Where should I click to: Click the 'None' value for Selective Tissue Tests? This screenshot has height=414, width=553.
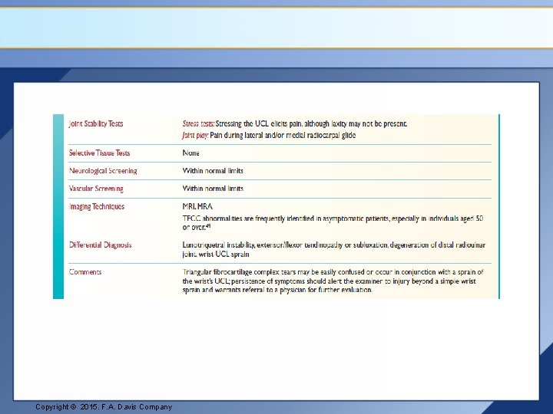point(190,153)
